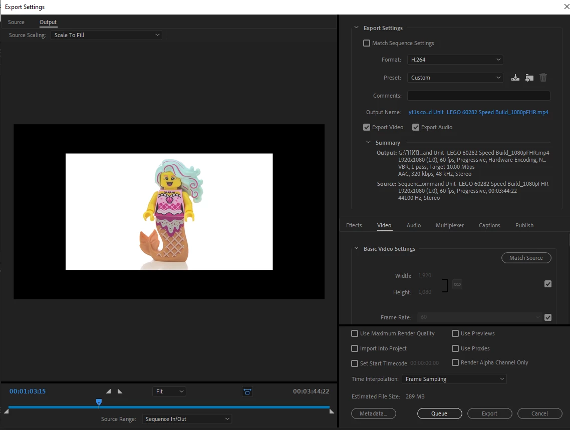Click the Set Out Point triangle icon
This screenshot has height=430, width=570.
pyautogui.click(x=120, y=391)
